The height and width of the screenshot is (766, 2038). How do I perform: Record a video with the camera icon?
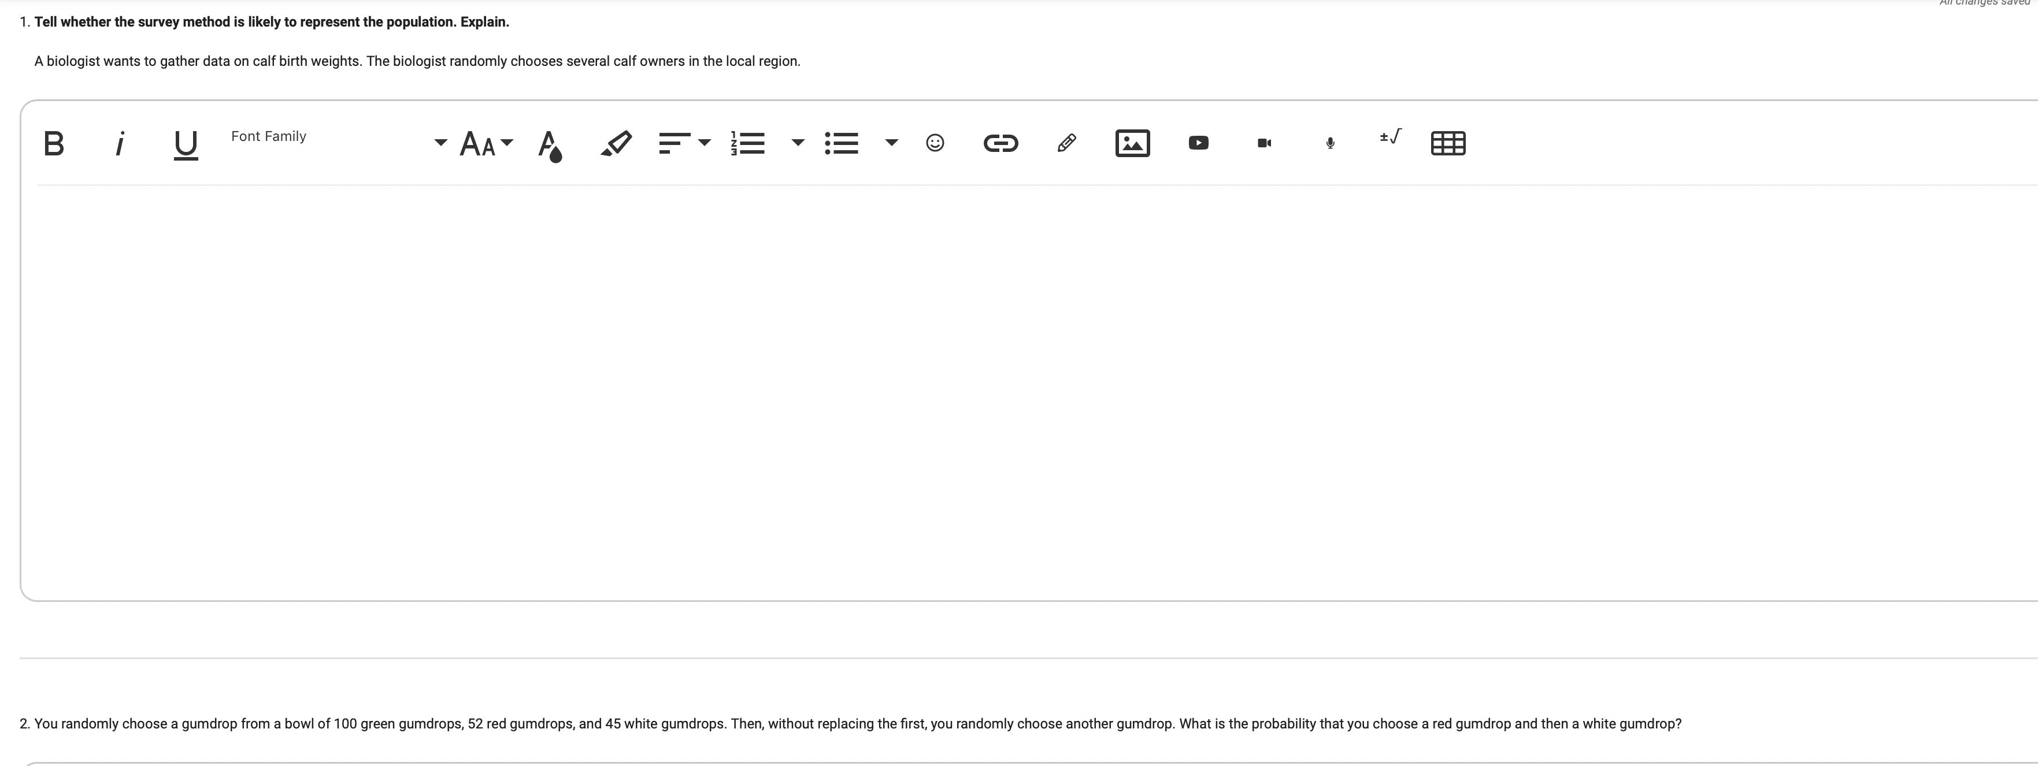[x=1263, y=143]
